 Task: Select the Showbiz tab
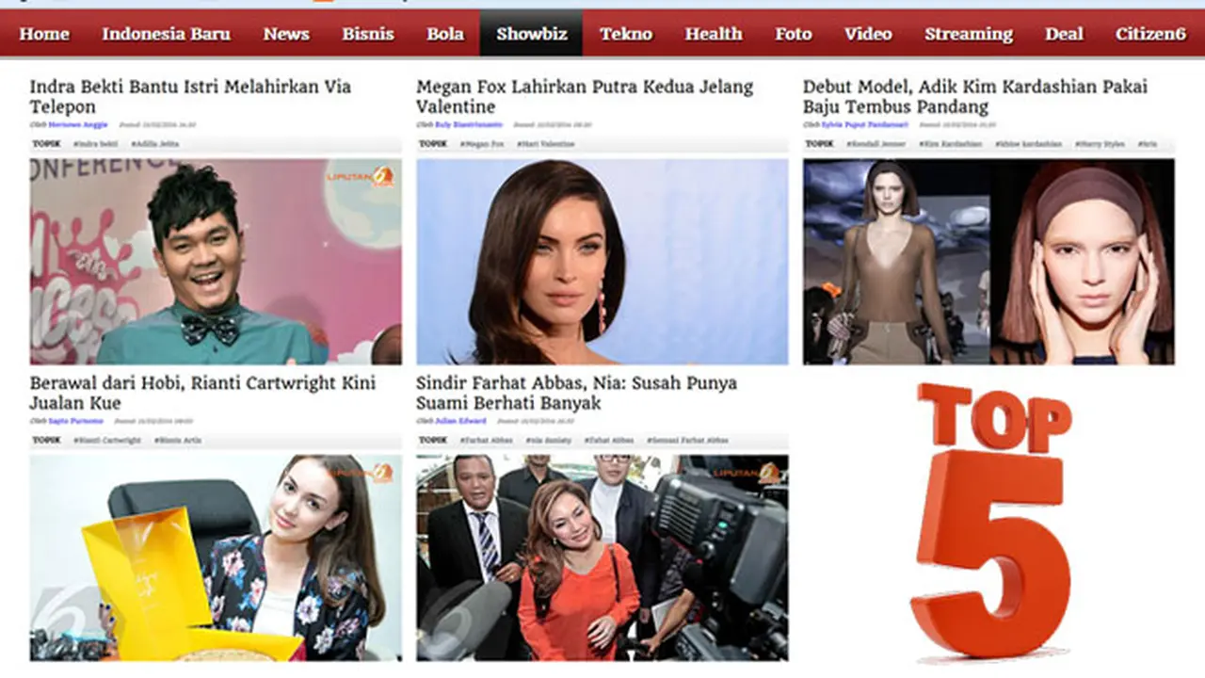click(x=531, y=34)
